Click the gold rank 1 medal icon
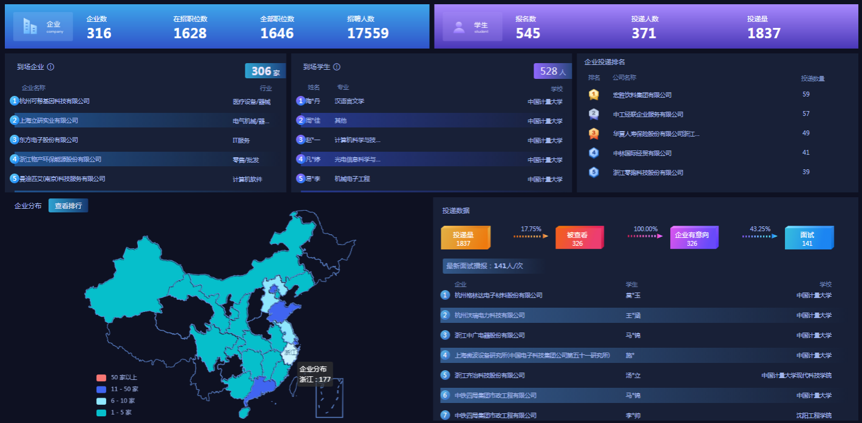862x423 pixels. [x=594, y=95]
